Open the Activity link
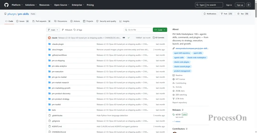The width and height of the screenshot is (257, 133). (177, 87)
